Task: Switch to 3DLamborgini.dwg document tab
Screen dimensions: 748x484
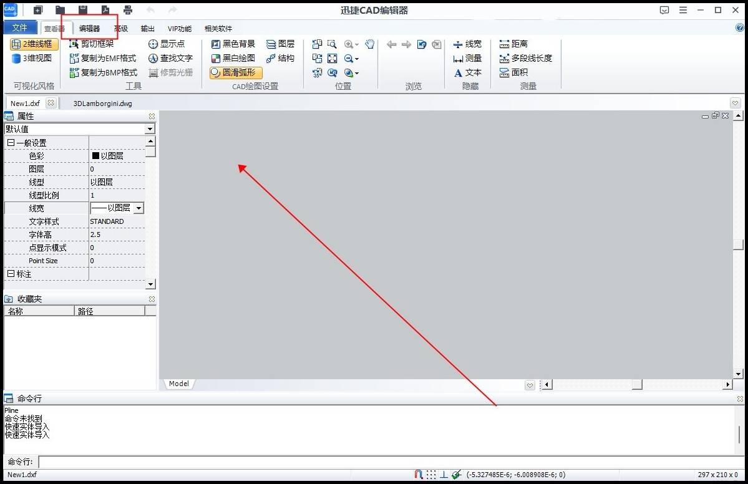Action: [x=102, y=104]
